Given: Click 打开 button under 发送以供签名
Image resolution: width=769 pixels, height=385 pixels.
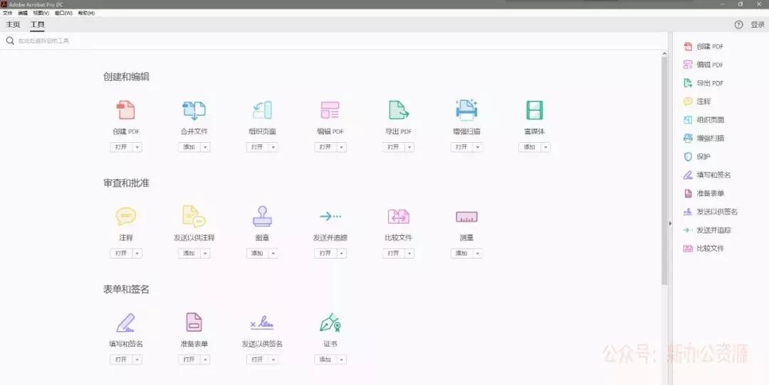Looking at the screenshot, I should (257, 359).
